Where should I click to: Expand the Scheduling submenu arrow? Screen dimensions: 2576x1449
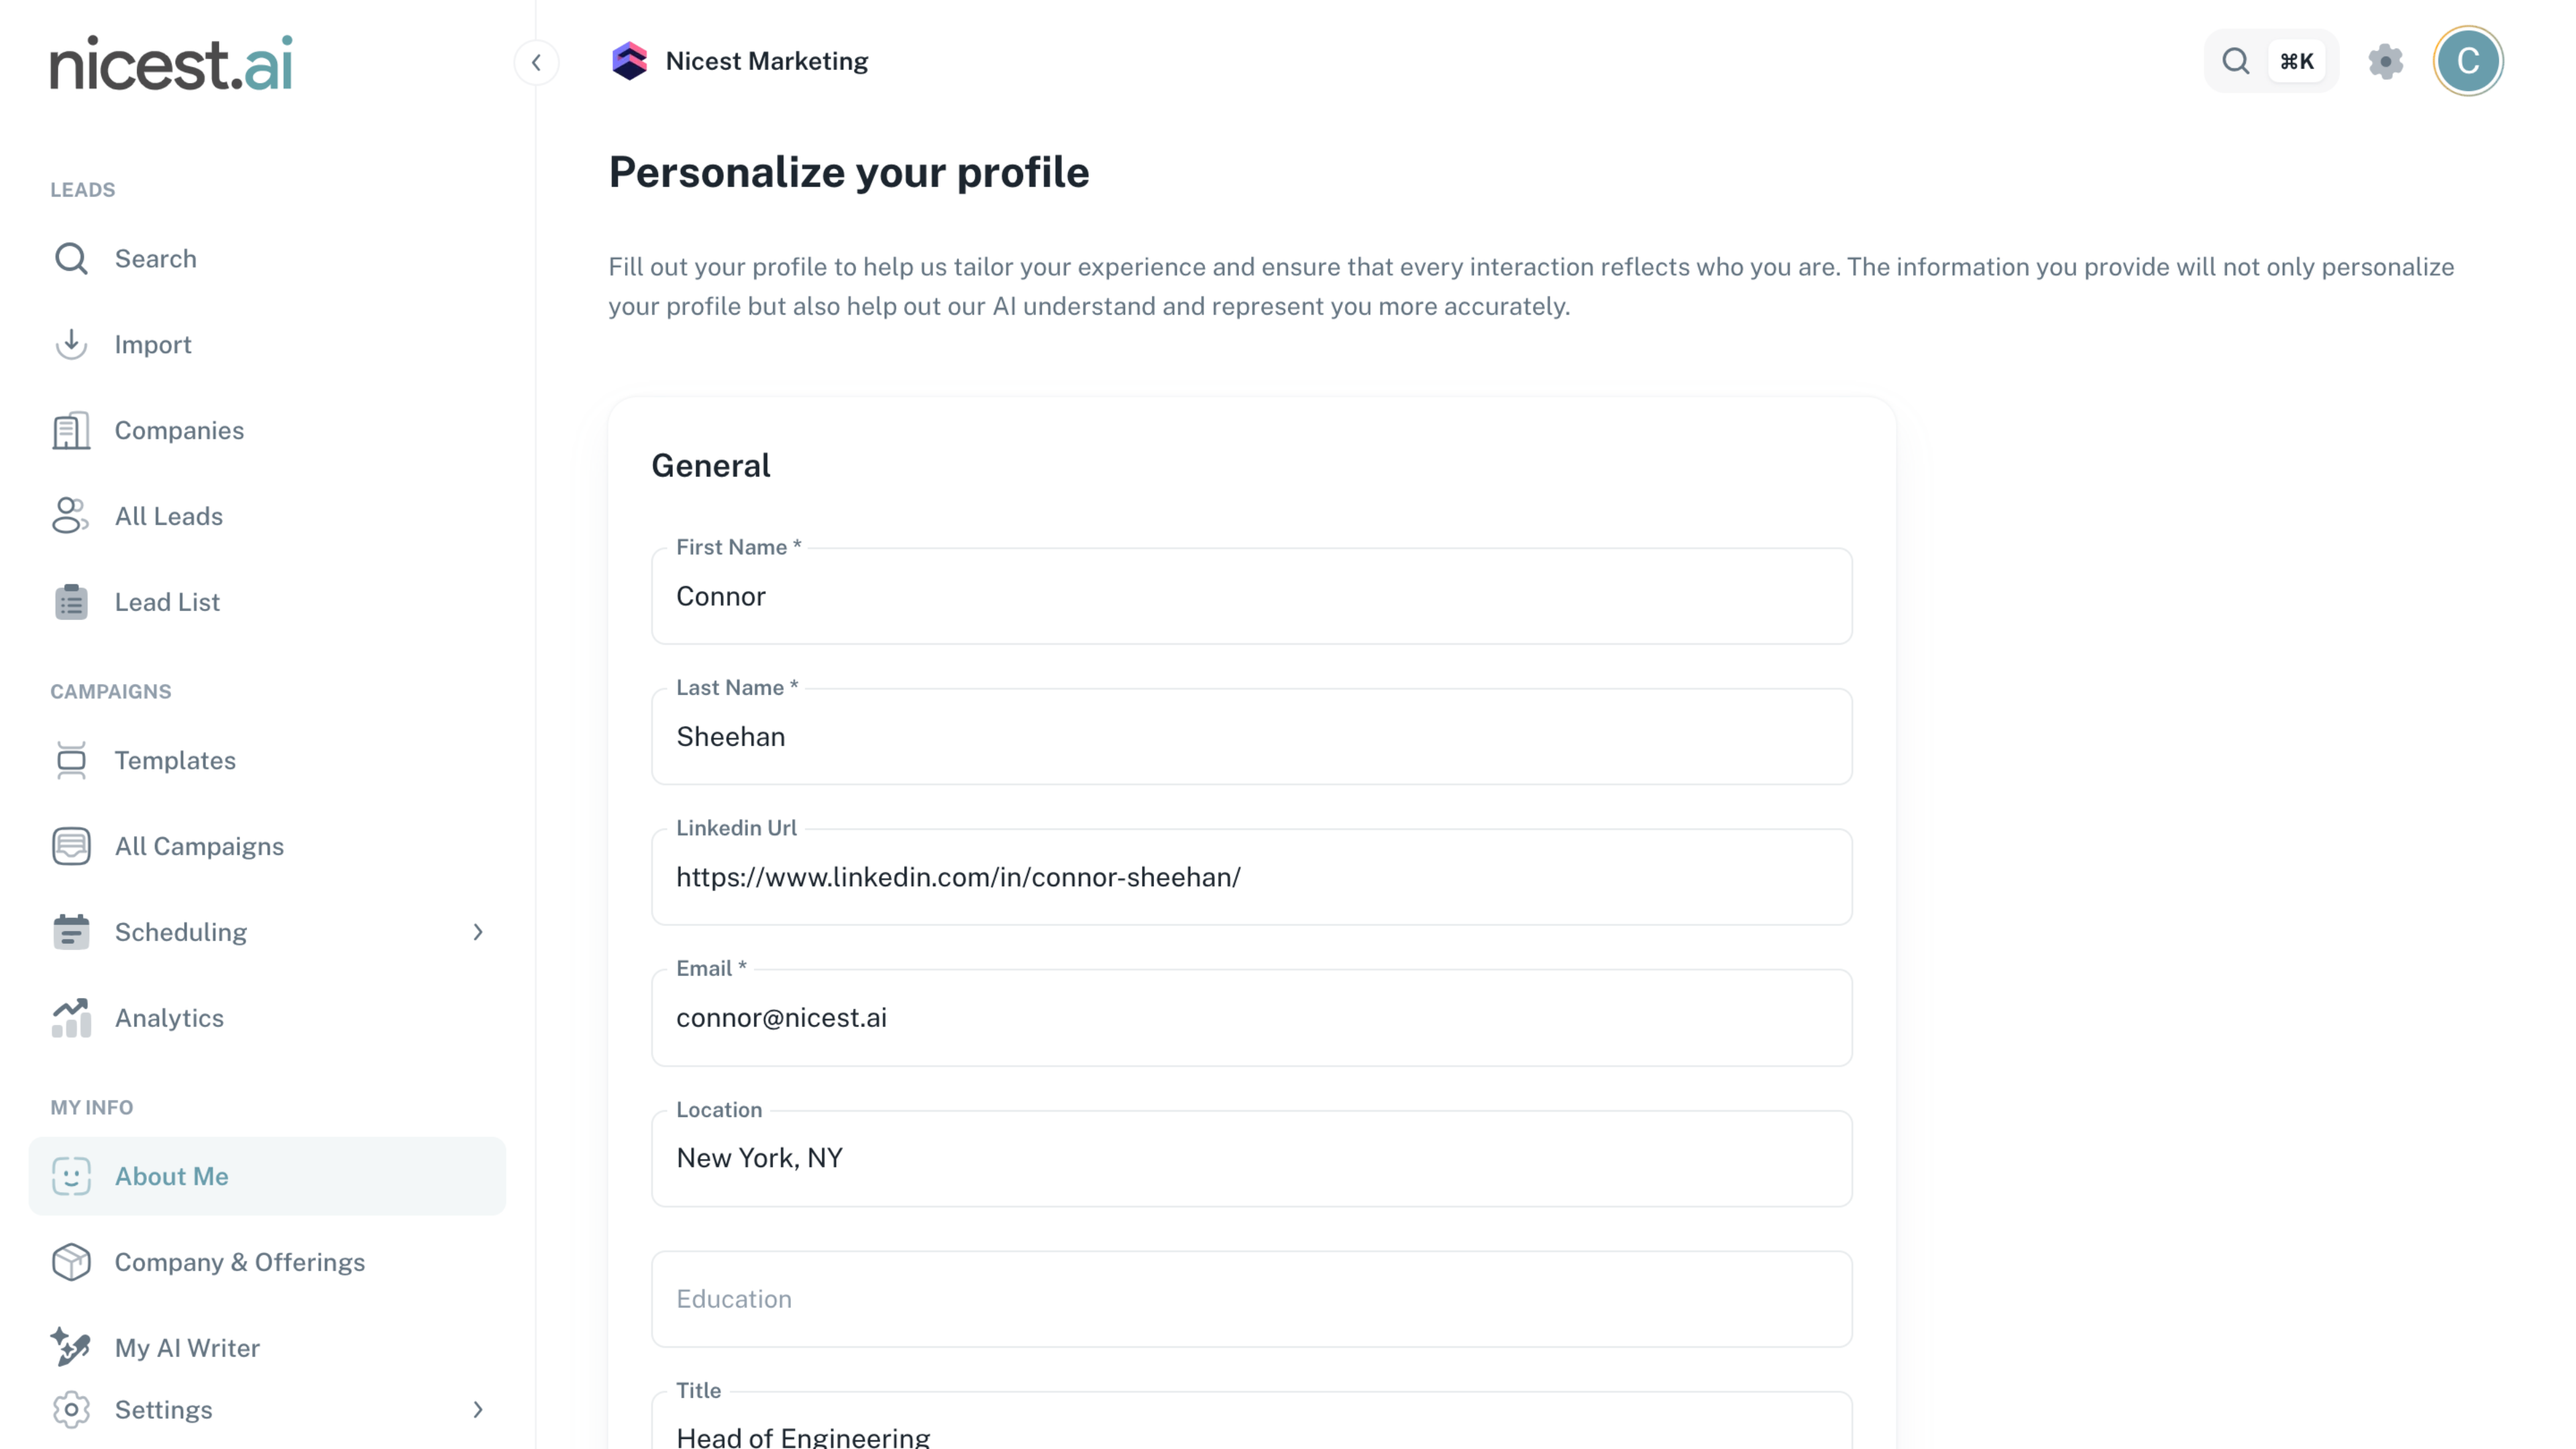click(478, 932)
